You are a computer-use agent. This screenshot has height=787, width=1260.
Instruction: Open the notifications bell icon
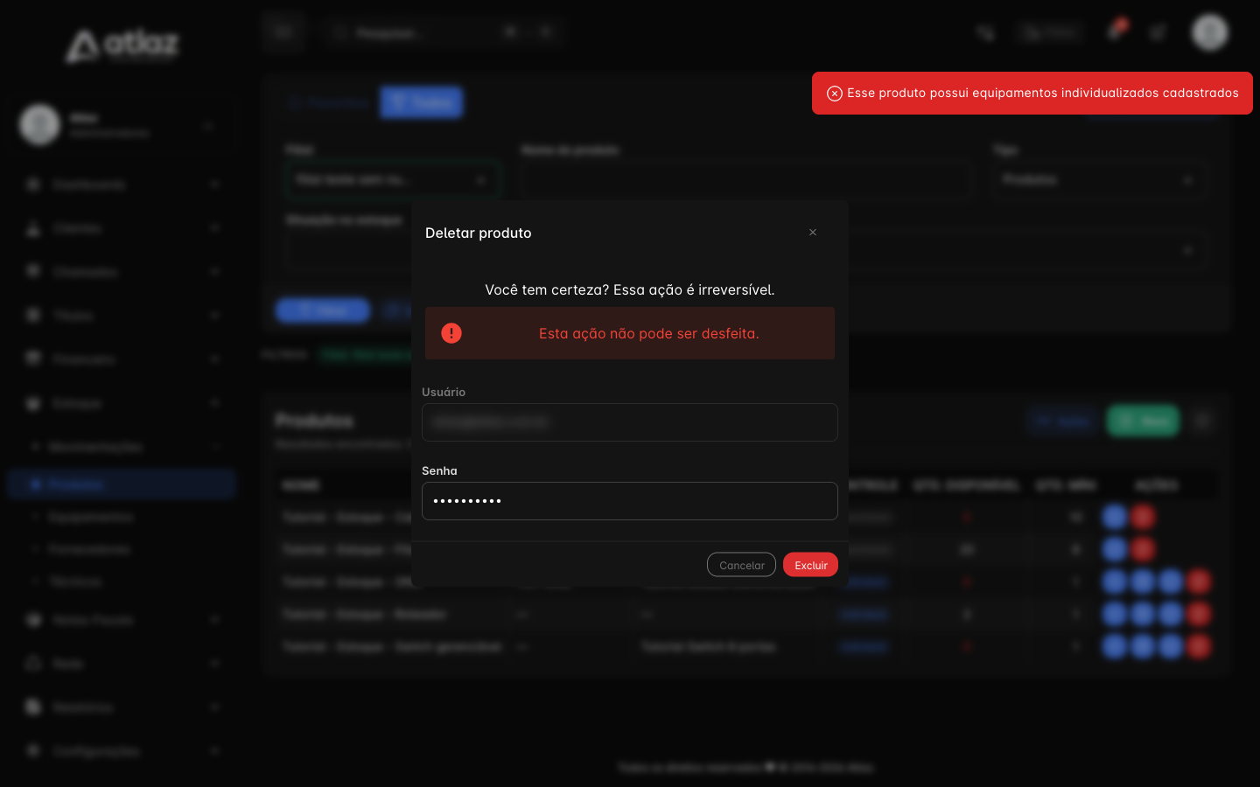(1115, 31)
